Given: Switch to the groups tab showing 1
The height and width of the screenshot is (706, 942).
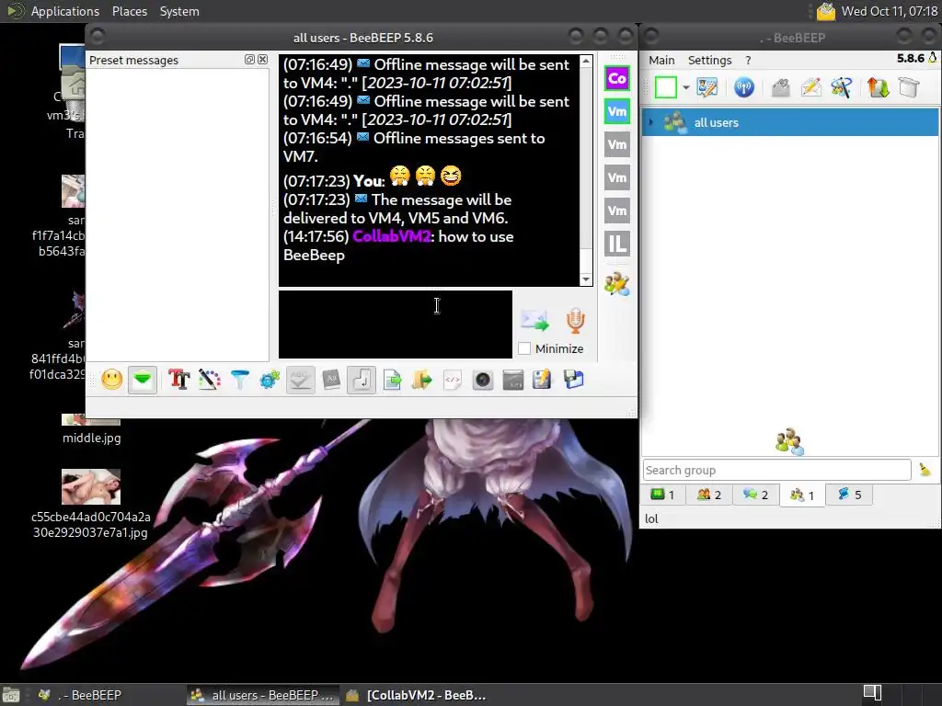Looking at the screenshot, I should (x=802, y=495).
